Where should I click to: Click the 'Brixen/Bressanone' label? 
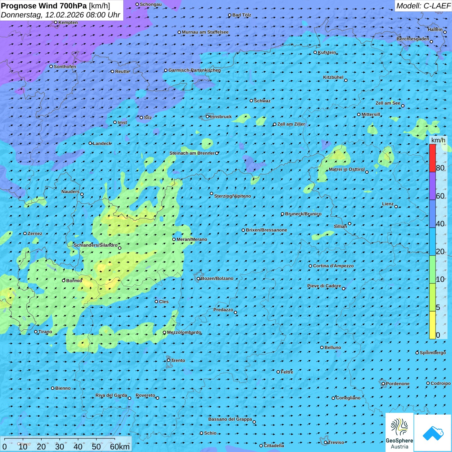pyautogui.click(x=267, y=230)
